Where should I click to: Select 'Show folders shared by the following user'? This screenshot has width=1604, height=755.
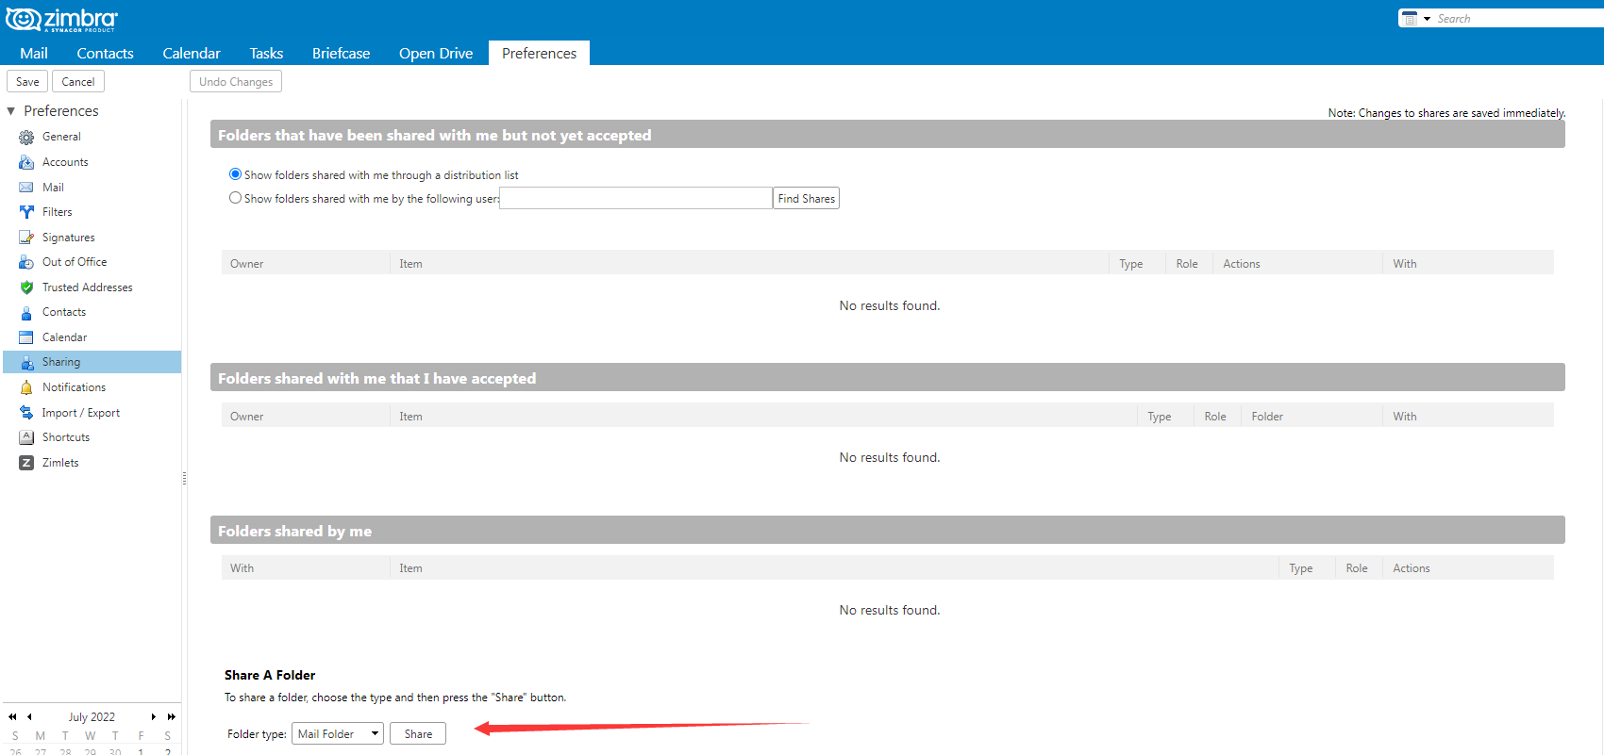[235, 198]
